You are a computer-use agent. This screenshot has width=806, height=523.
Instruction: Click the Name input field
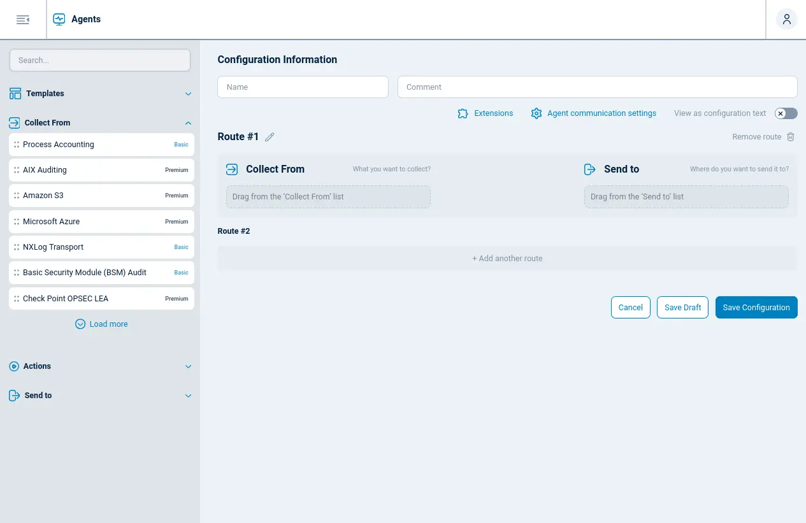click(x=303, y=87)
